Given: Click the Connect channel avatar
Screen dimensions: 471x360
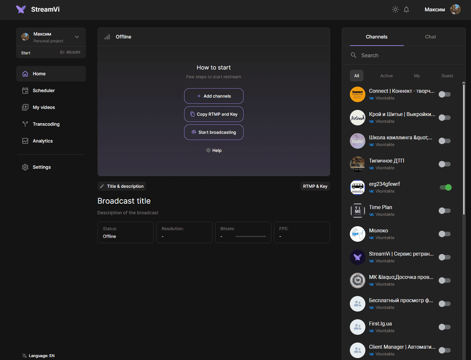Looking at the screenshot, I should [x=358, y=94].
